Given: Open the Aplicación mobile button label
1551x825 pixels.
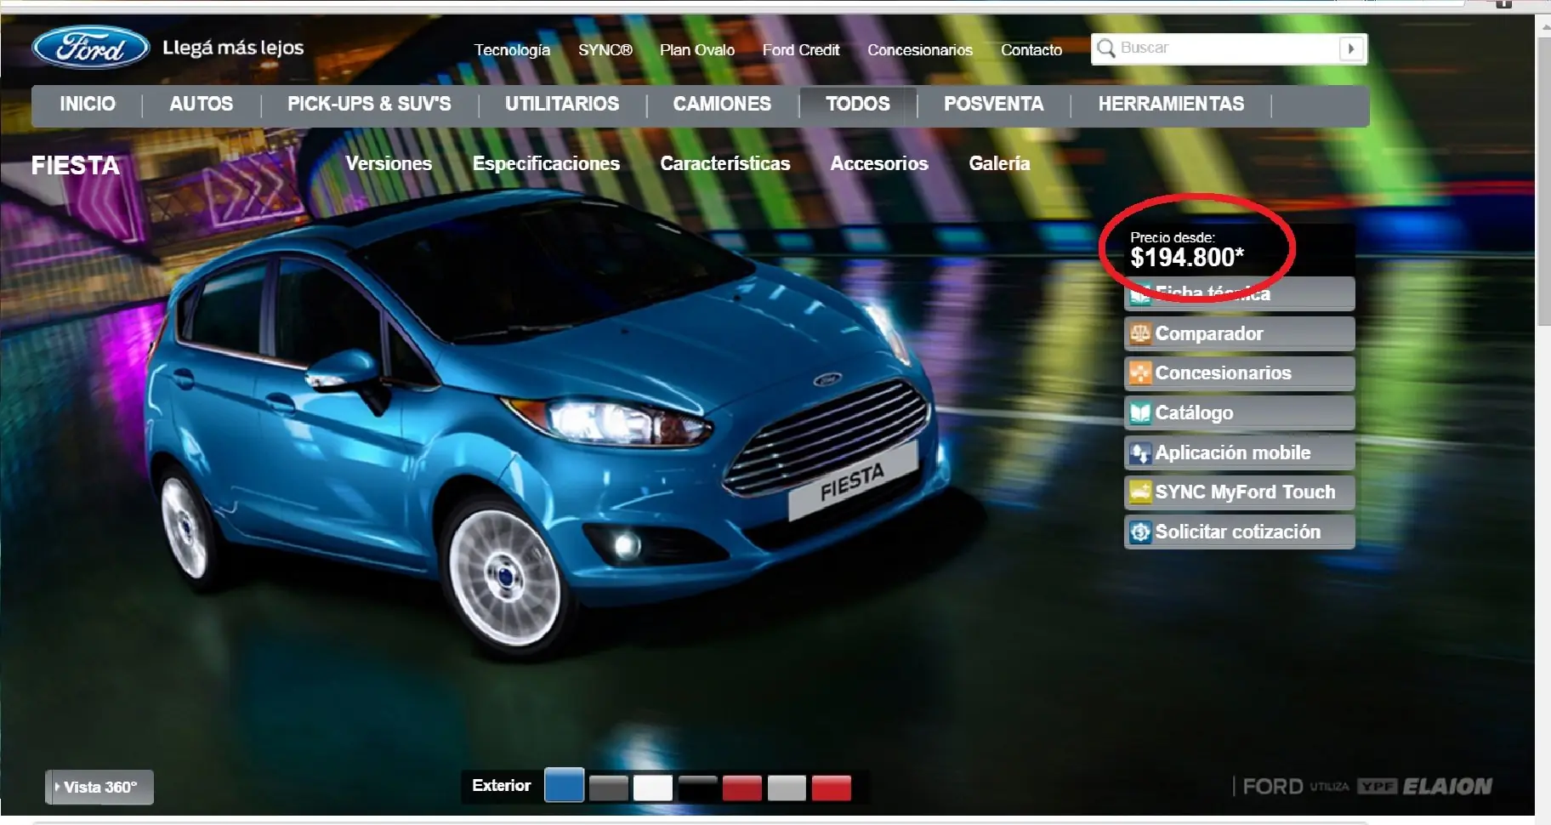Looking at the screenshot, I should click(x=1233, y=452).
